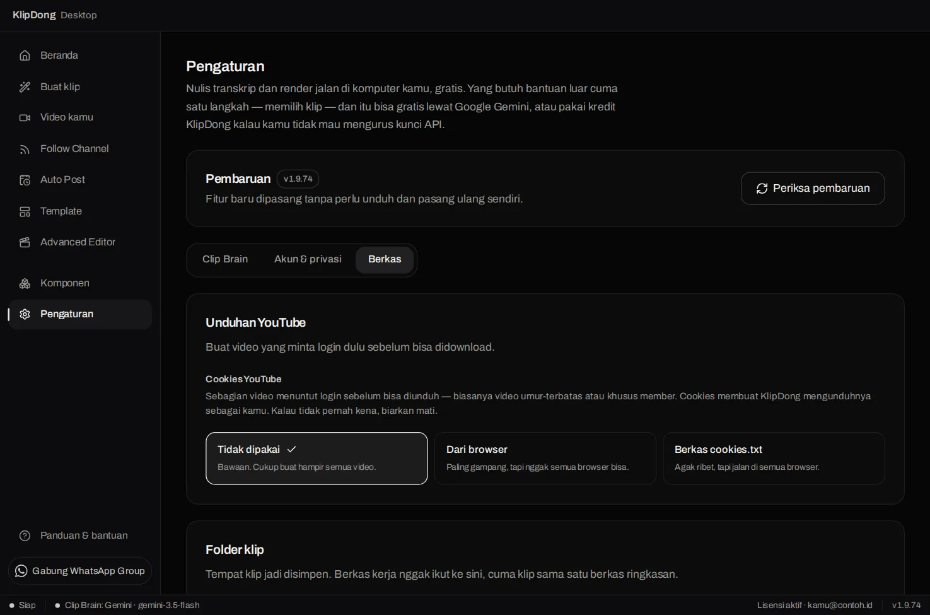The image size is (930, 615).
Task: Open Komponen in the sidebar
Action: pyautogui.click(x=80, y=283)
